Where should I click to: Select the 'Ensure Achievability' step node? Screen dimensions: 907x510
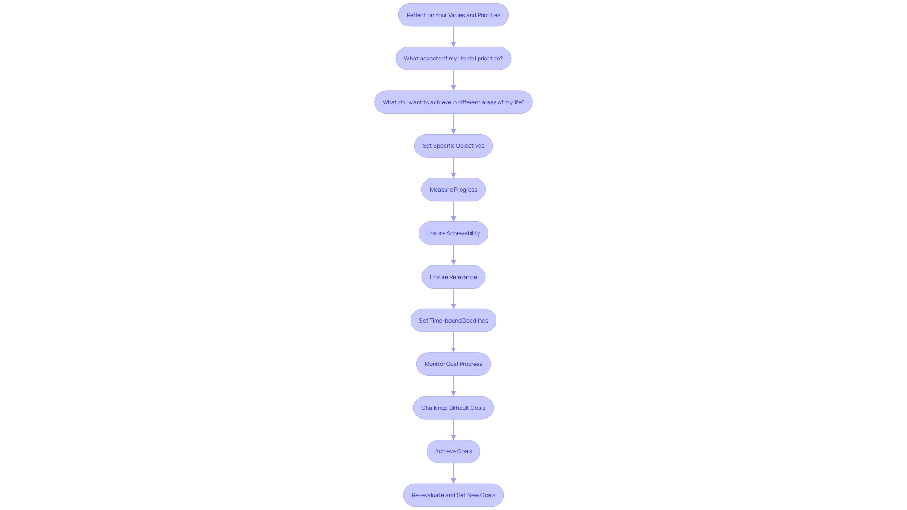click(453, 233)
